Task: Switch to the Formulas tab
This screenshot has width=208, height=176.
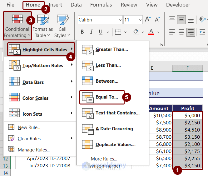Action: (101, 5)
